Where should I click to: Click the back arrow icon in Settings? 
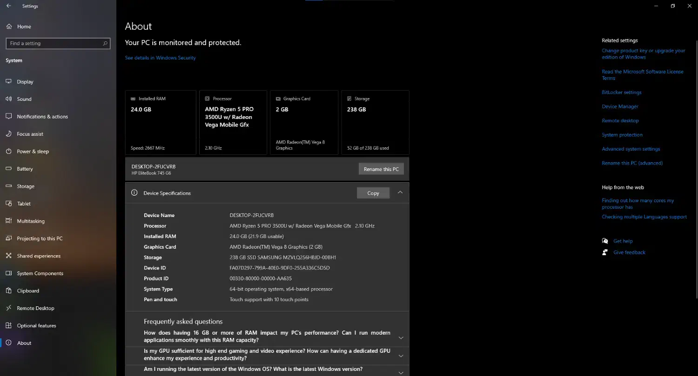[x=8, y=6]
